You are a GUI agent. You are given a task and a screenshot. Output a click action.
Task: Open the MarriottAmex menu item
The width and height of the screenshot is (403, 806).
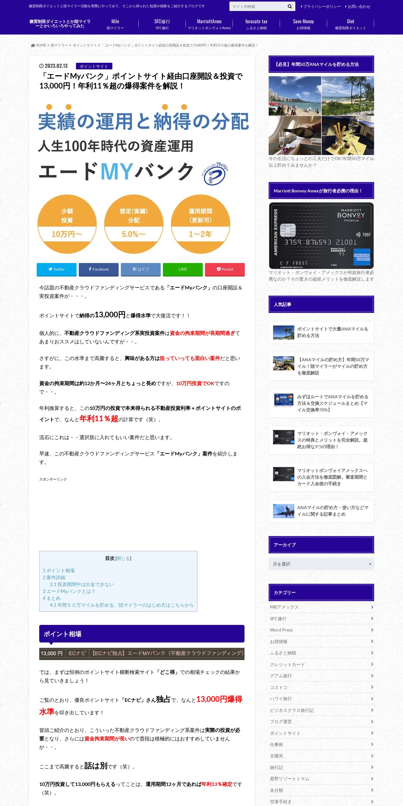(209, 24)
